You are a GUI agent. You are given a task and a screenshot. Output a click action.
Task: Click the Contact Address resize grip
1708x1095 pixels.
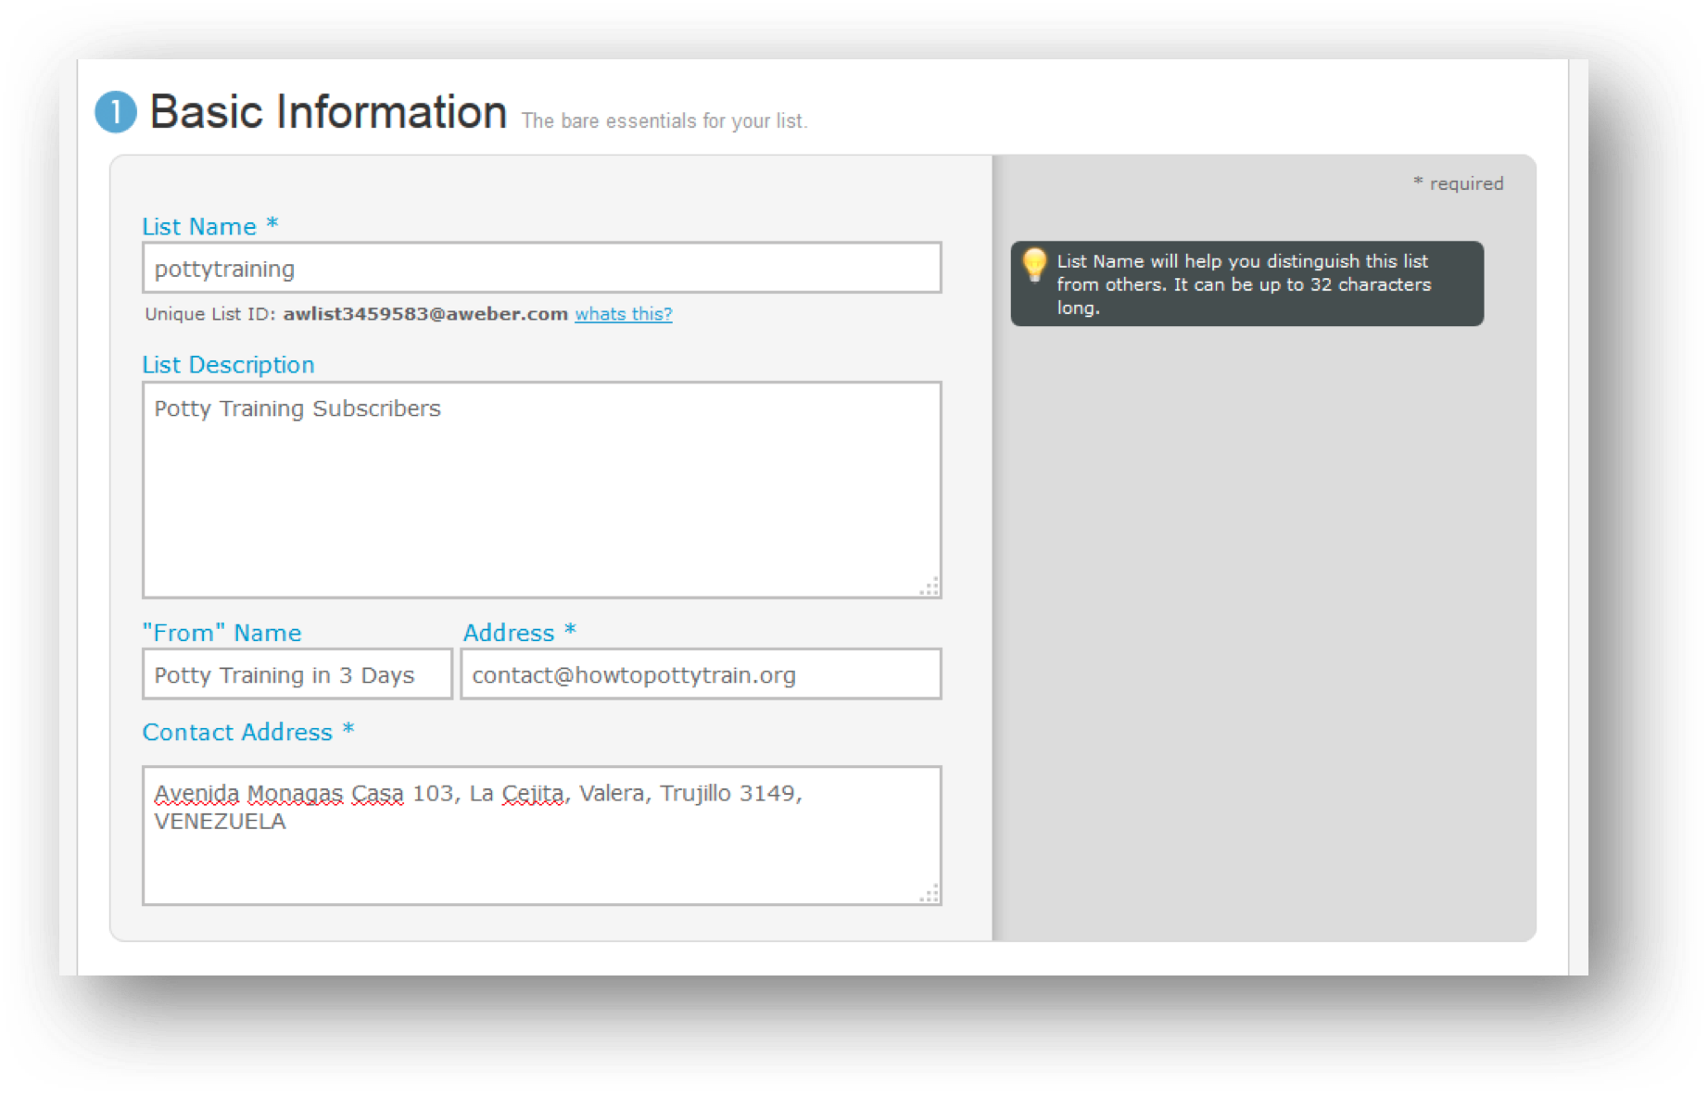point(930,893)
